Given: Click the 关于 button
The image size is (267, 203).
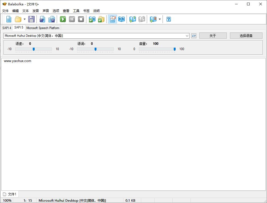Looking at the screenshot, I should 213,35.
